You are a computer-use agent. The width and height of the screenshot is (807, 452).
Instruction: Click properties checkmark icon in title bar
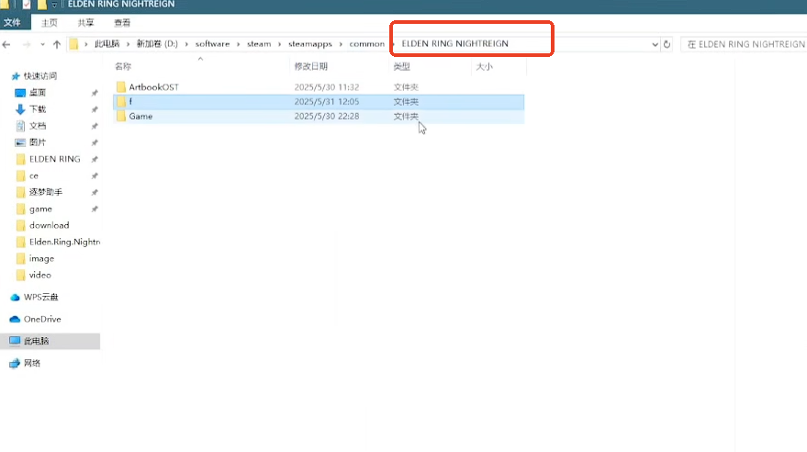(27, 5)
